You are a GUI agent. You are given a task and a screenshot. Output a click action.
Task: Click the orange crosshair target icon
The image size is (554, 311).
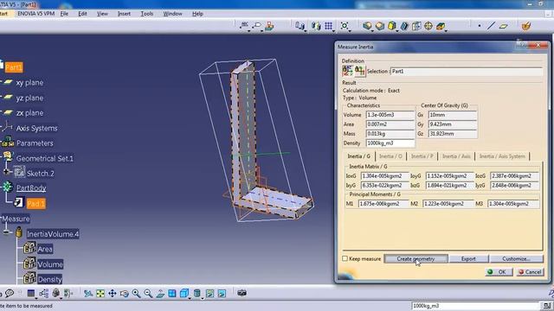click(428, 26)
